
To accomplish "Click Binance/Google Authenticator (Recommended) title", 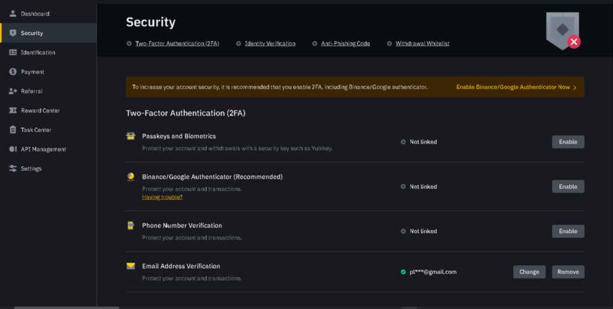I will (213, 177).
